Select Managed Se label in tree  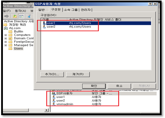click(24, 45)
